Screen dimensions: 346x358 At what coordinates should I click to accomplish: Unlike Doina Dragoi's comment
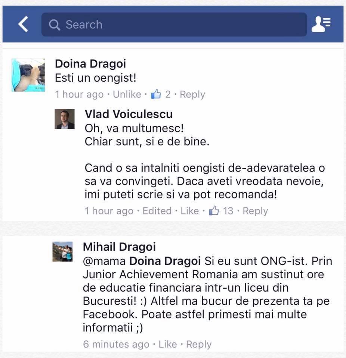[x=127, y=94]
